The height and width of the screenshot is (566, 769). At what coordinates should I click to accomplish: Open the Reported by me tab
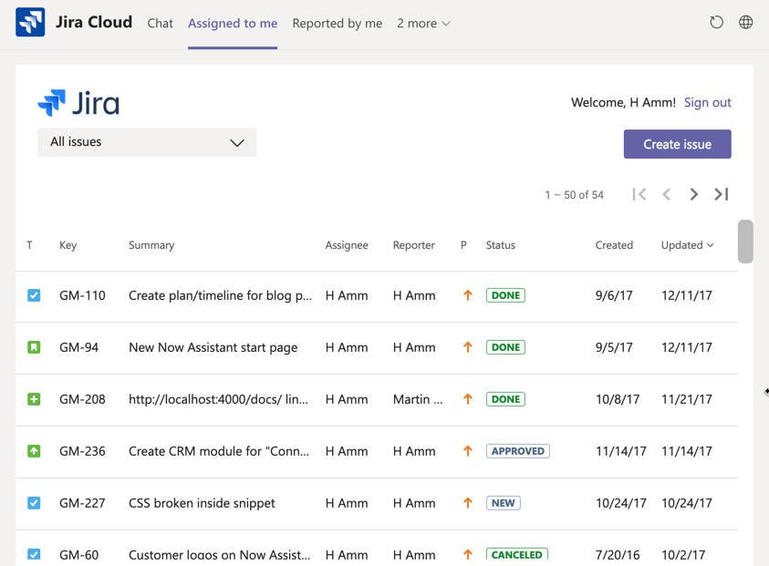[x=337, y=23]
